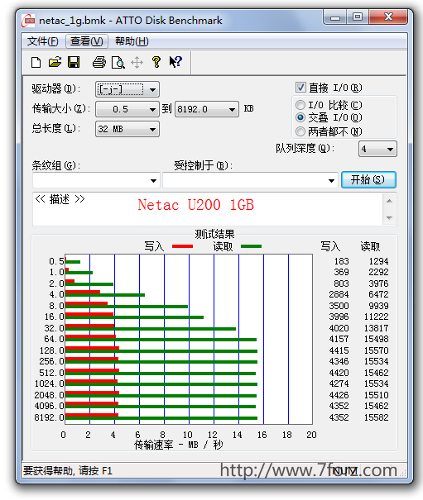
Task: Open About via yellow question mark
Action: coord(156,62)
